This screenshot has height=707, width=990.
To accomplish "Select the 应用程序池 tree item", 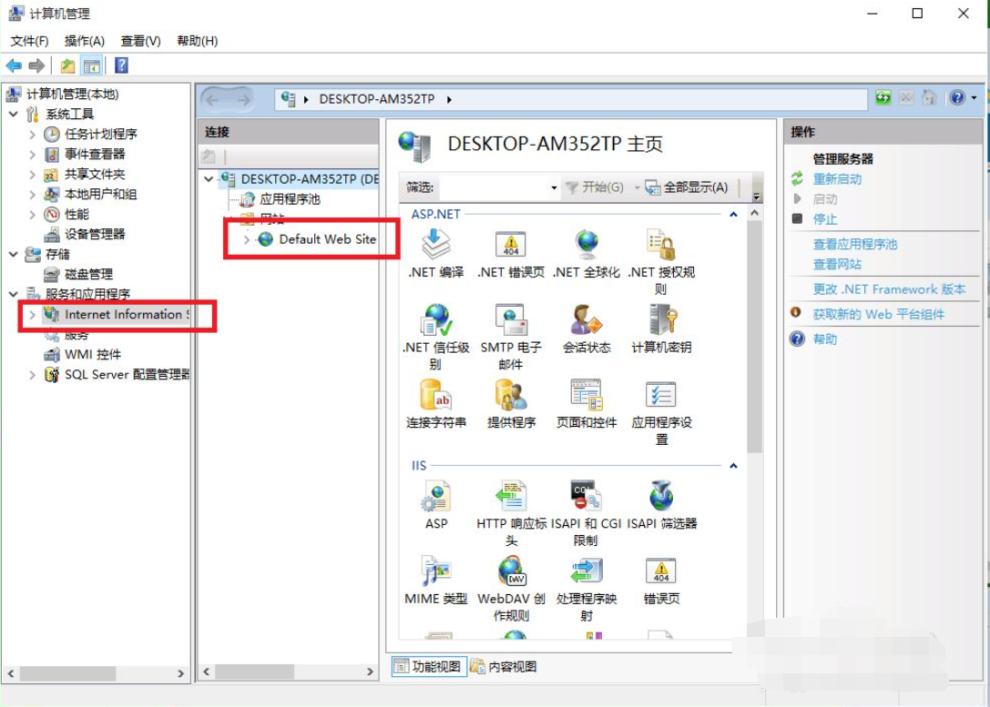I will (x=290, y=199).
